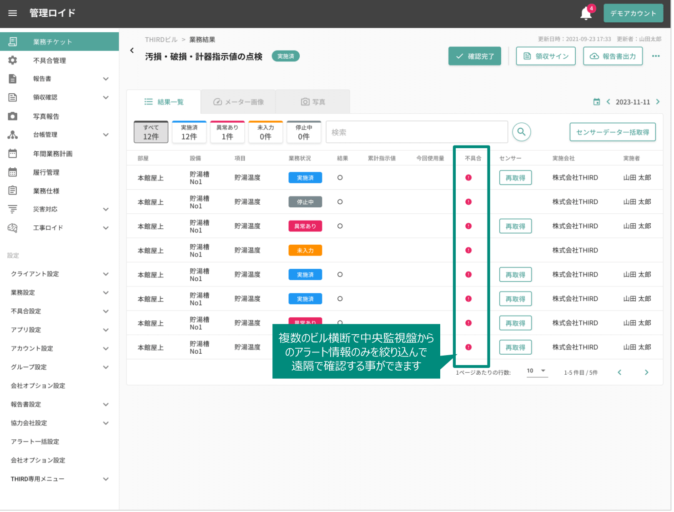Click the 領収サイン button
The height and width of the screenshot is (512, 674).
[x=546, y=56]
